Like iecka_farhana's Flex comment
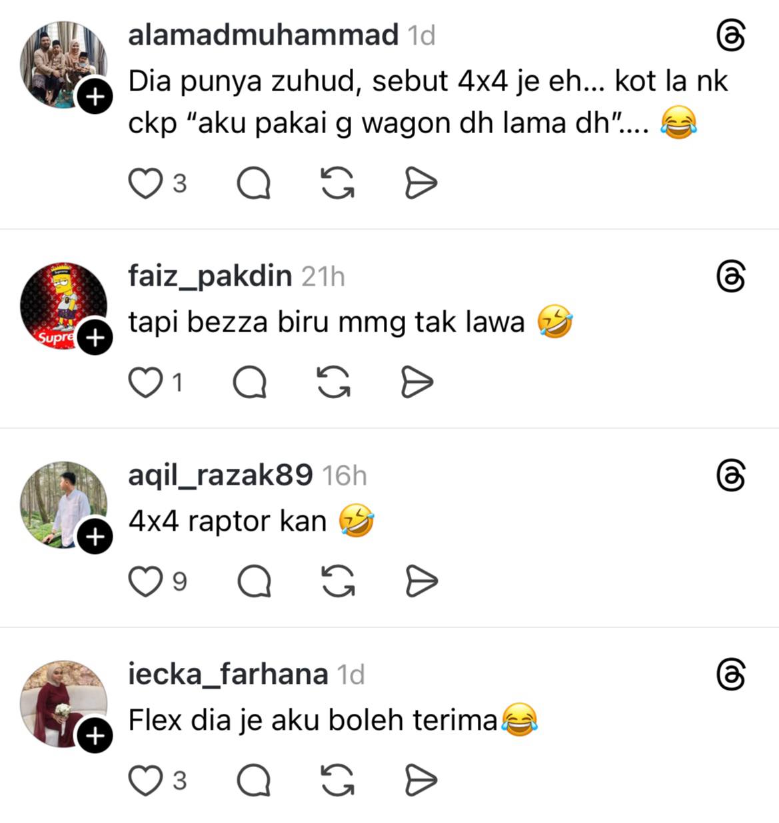The image size is (779, 823). (x=145, y=780)
